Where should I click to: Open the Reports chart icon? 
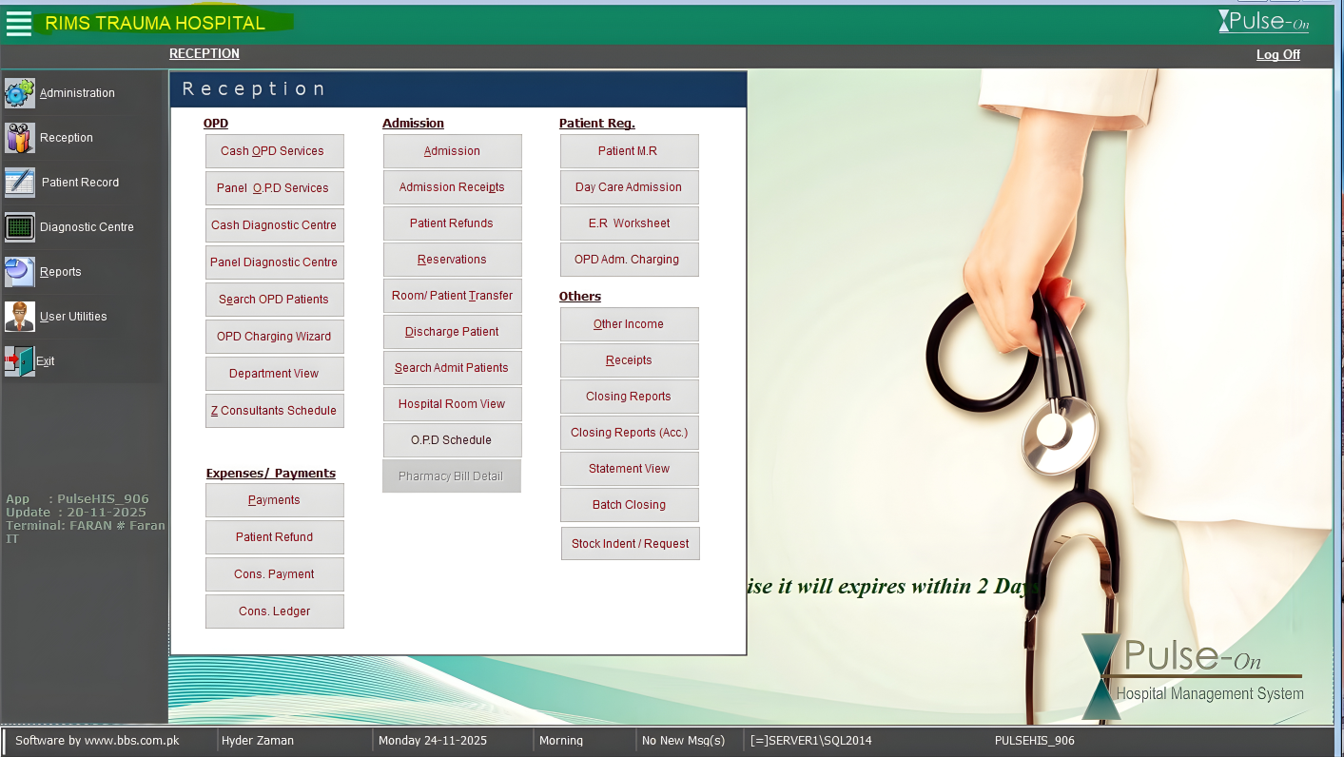(x=20, y=272)
